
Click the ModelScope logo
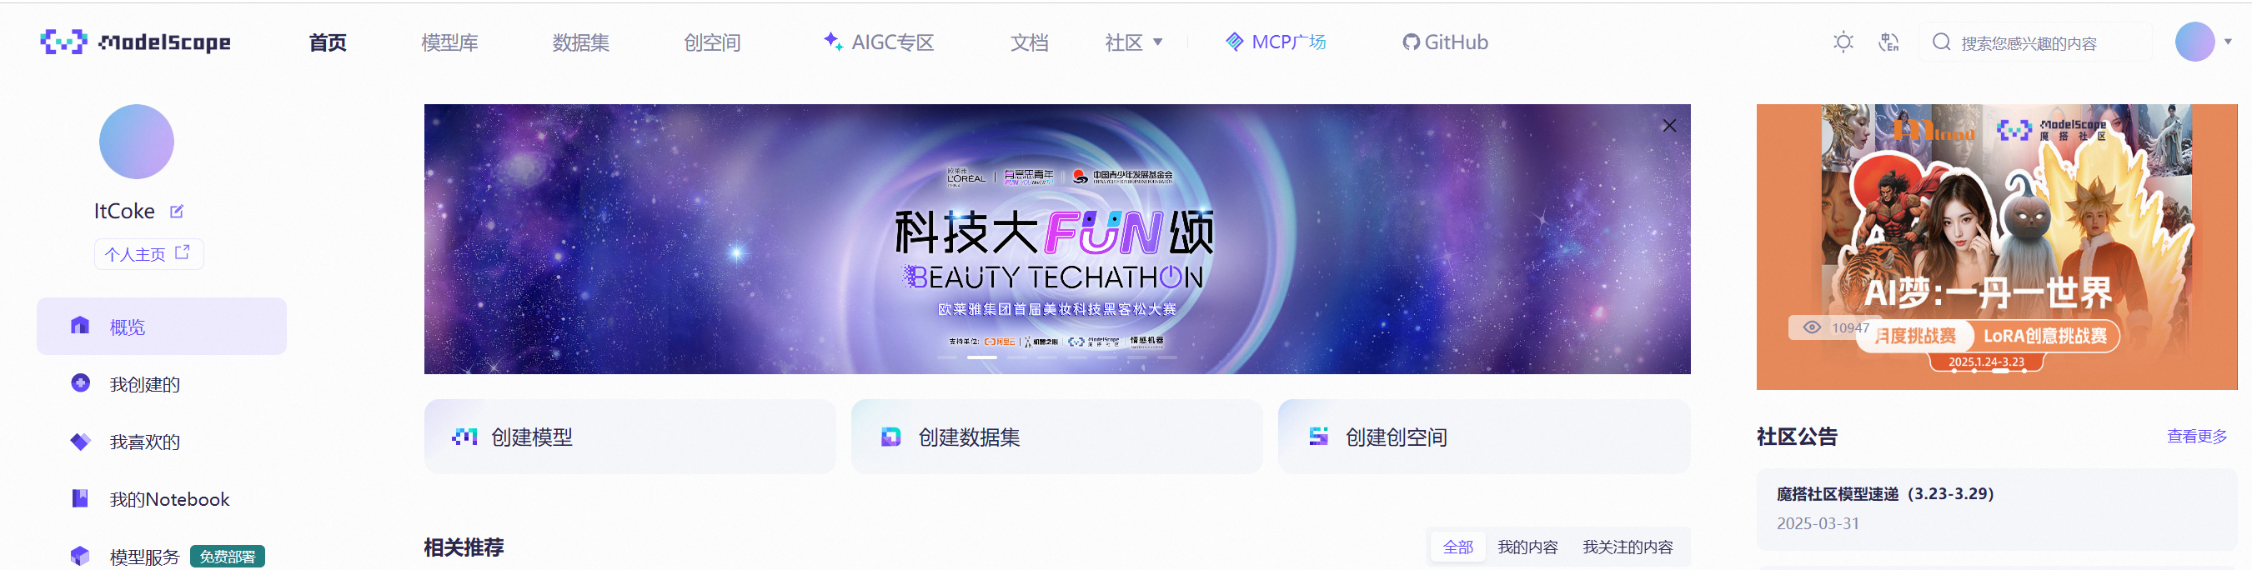click(136, 42)
